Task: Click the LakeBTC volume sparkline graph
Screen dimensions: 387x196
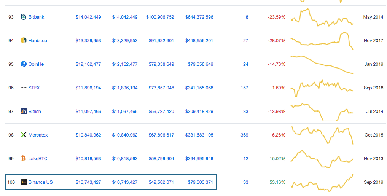Action: pyautogui.click(x=322, y=159)
